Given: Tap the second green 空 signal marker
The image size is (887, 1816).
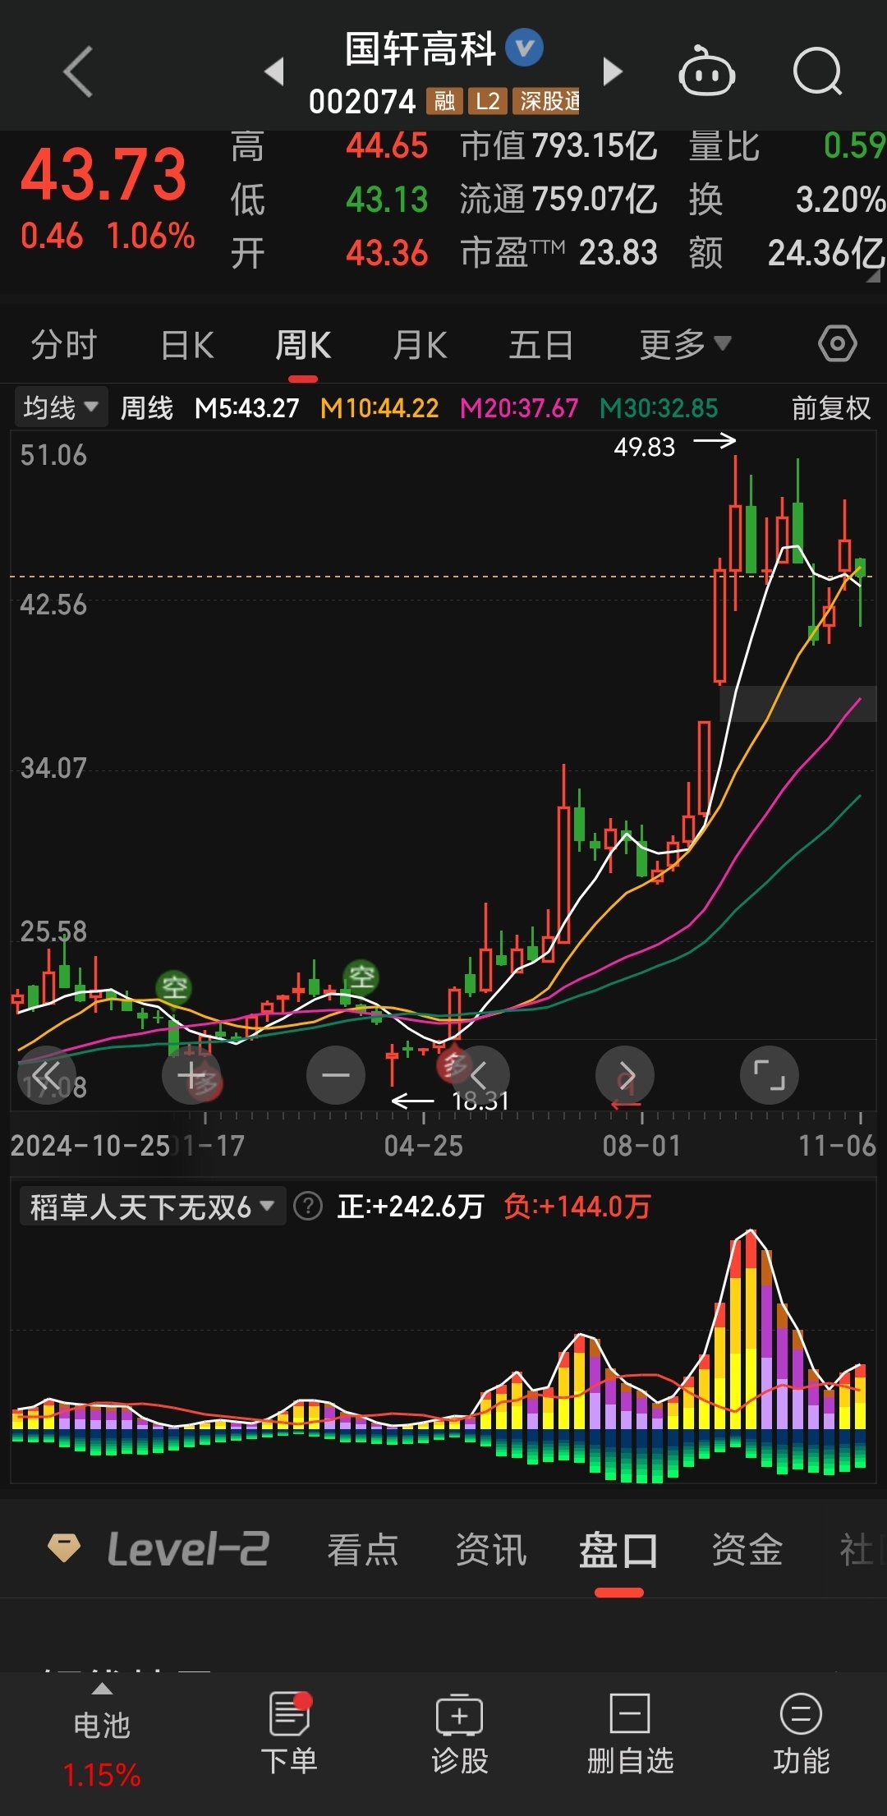Looking at the screenshot, I should (x=361, y=977).
